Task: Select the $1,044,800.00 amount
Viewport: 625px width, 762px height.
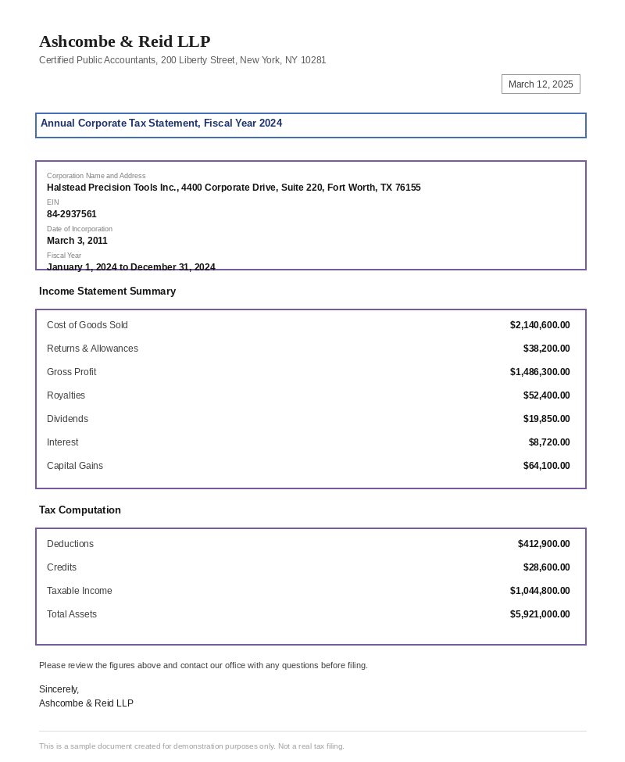Action: 540,591
